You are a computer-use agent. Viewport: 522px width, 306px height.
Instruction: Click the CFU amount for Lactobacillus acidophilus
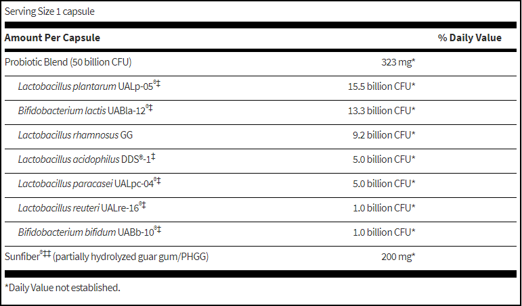[x=383, y=159]
